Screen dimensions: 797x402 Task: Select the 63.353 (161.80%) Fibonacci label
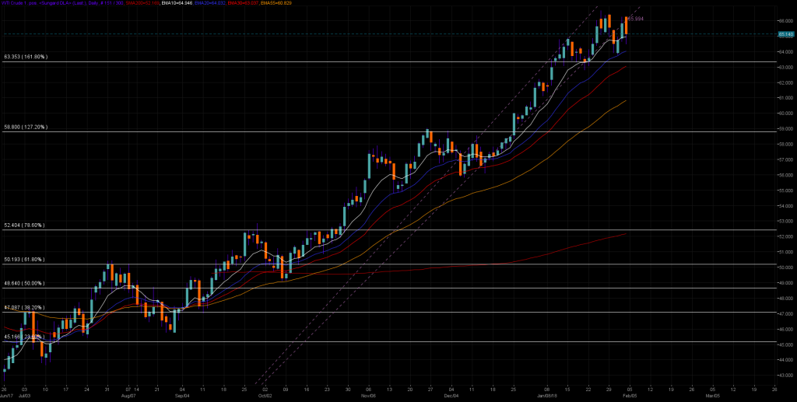[x=26, y=57]
